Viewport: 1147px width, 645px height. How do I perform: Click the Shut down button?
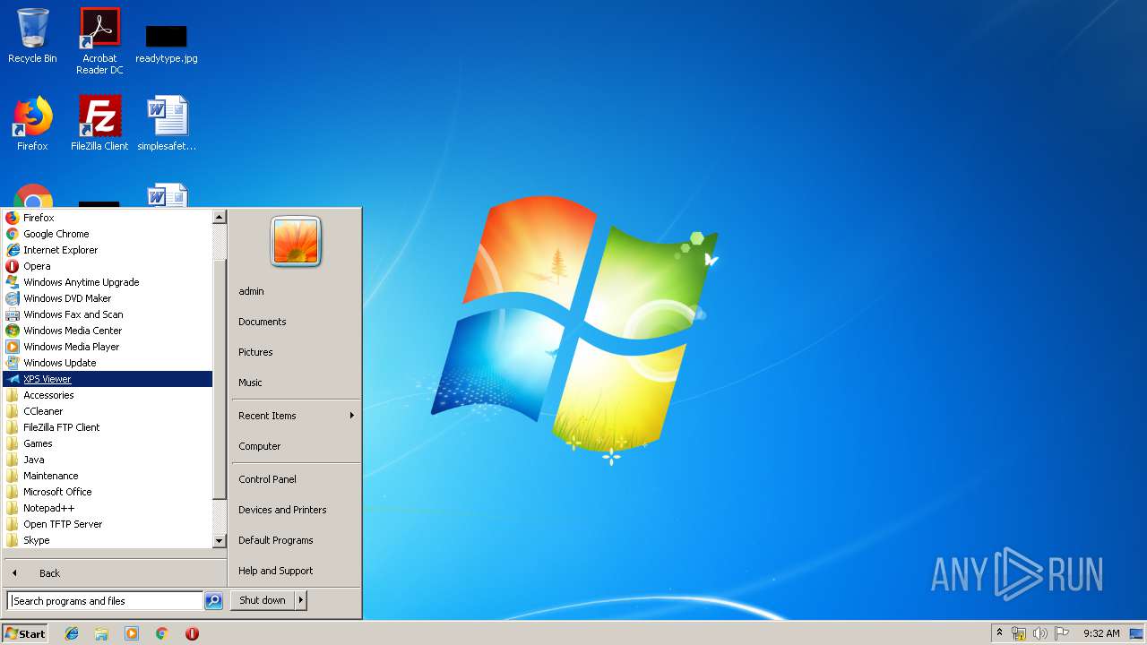(x=263, y=600)
